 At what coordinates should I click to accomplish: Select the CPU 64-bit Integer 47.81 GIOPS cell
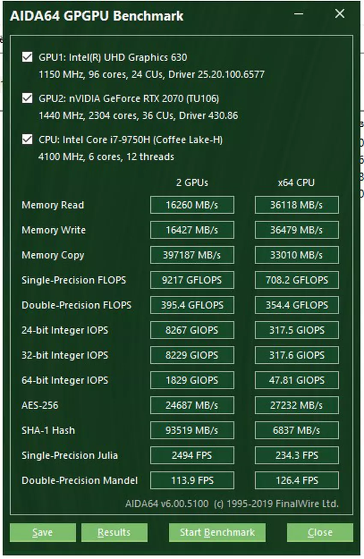tap(296, 380)
